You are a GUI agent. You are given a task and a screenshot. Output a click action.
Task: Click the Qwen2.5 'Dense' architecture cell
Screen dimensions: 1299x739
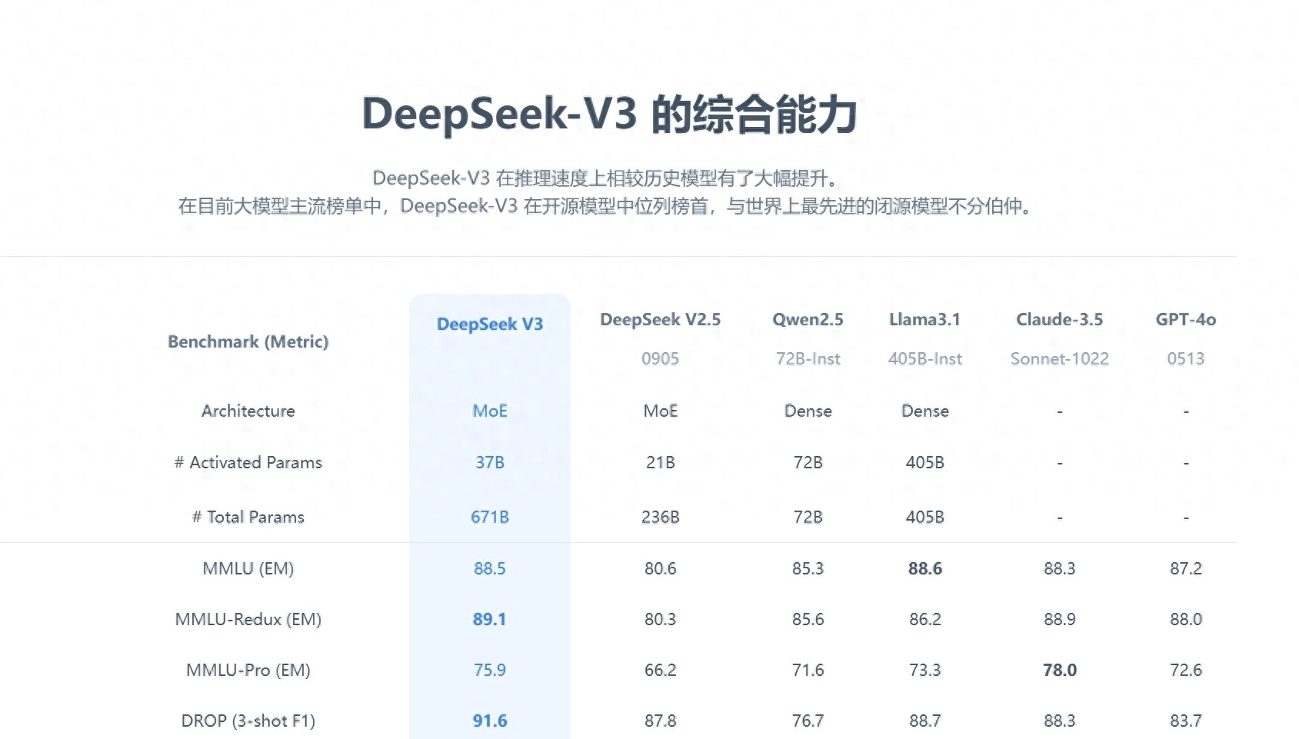tap(808, 411)
